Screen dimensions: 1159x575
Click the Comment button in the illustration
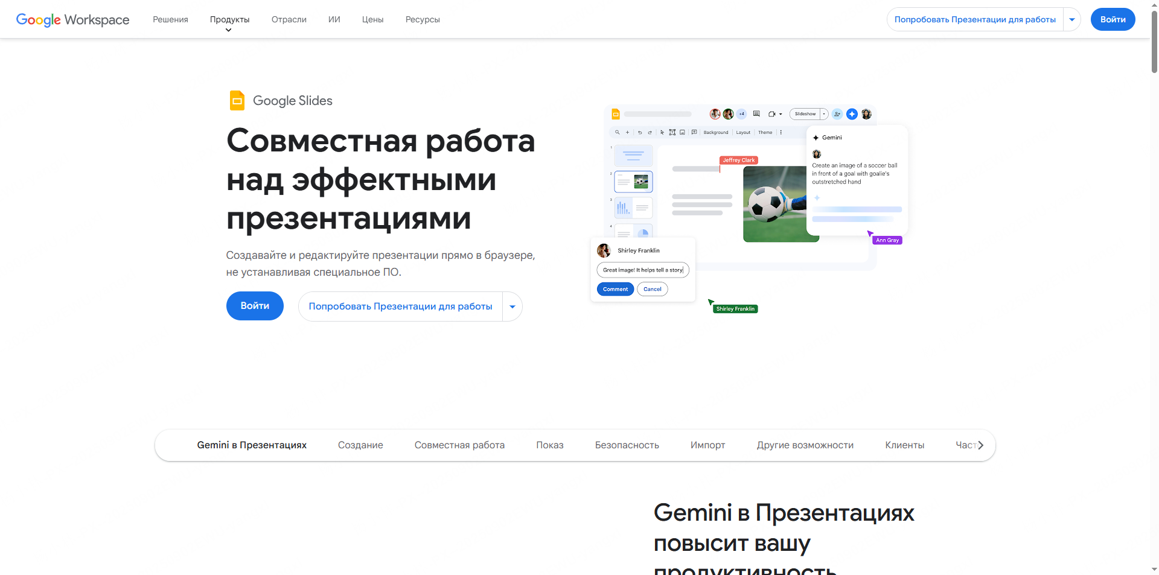[x=615, y=289]
